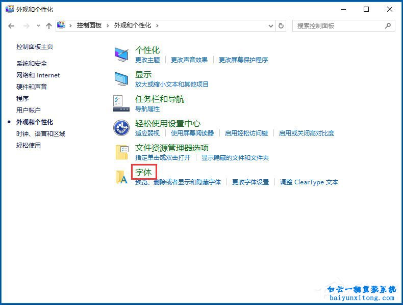Open the 个性化 monitor icon
This screenshot has height=305, width=403.
point(121,54)
